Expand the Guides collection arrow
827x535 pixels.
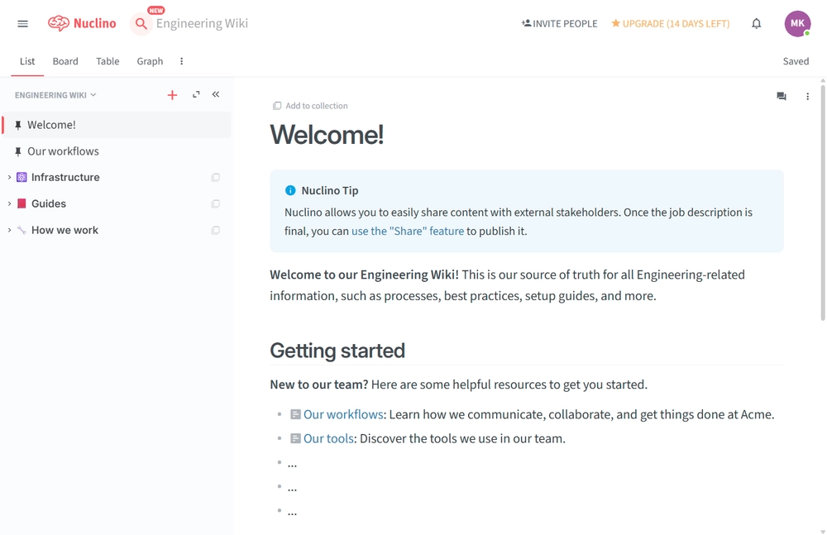tap(9, 203)
